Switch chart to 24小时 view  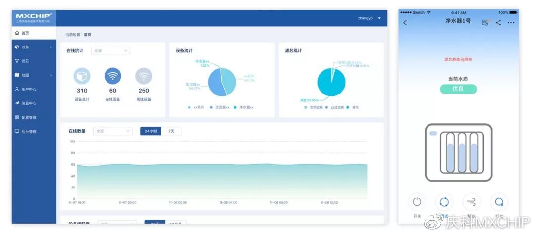click(151, 131)
